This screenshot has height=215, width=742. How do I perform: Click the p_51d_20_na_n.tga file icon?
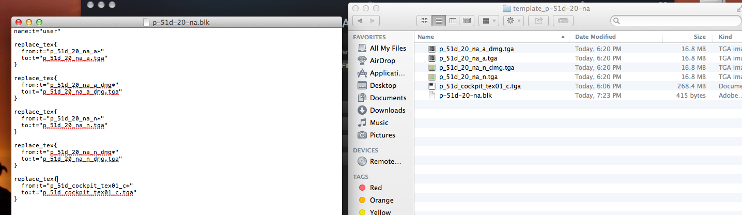click(x=432, y=76)
